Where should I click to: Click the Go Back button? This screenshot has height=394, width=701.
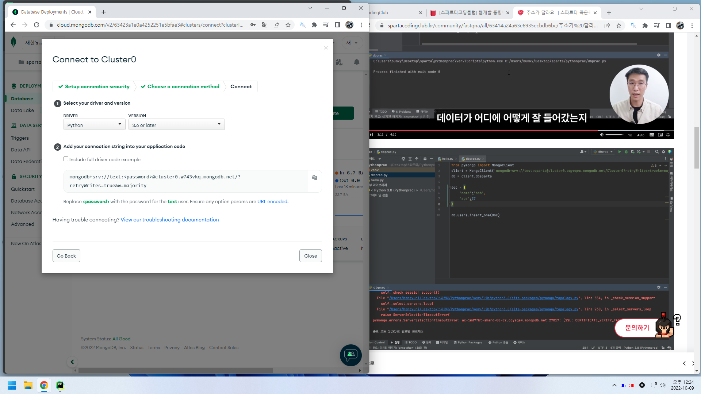(66, 256)
